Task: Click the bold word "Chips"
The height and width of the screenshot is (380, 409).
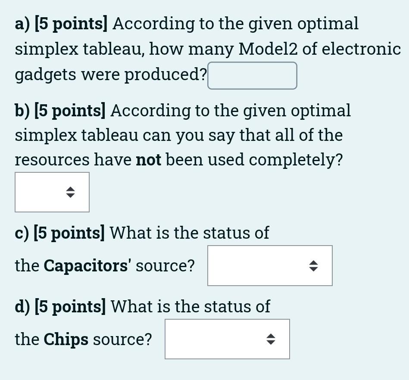Action: [66, 340]
